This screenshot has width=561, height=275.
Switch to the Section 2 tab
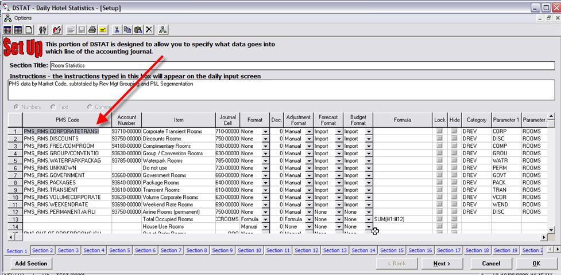click(42, 250)
